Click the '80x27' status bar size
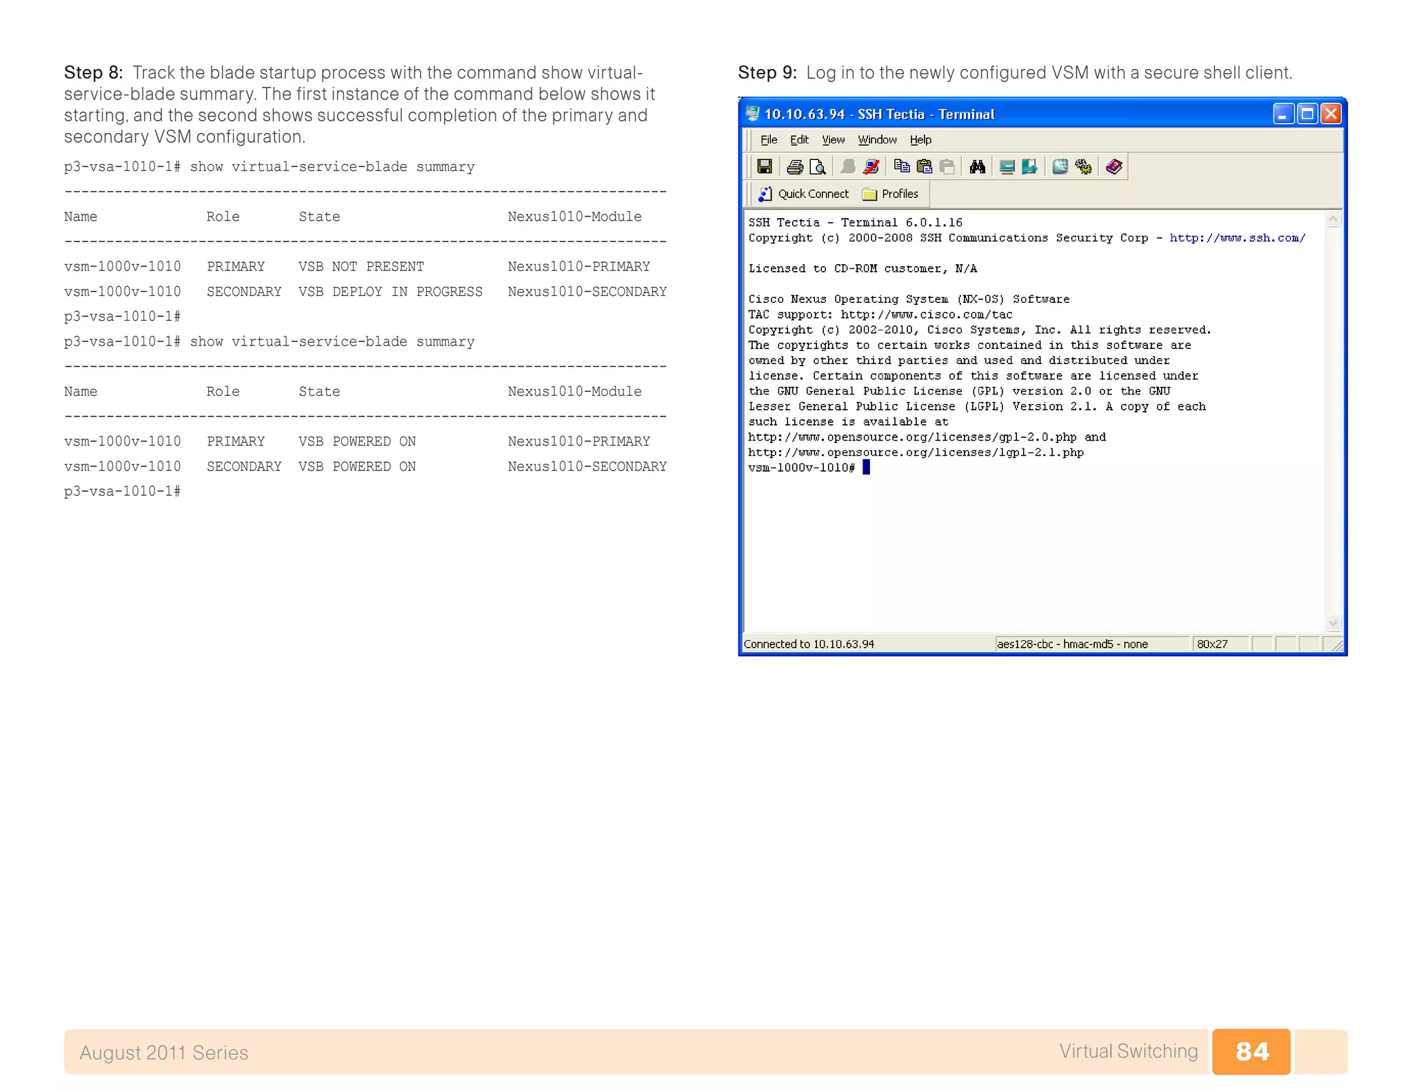This screenshot has height=1091, width=1412. 1212,644
